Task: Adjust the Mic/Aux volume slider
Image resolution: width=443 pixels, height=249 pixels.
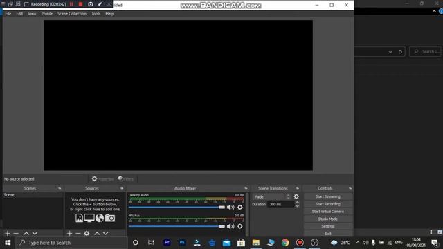Action: coord(177,226)
